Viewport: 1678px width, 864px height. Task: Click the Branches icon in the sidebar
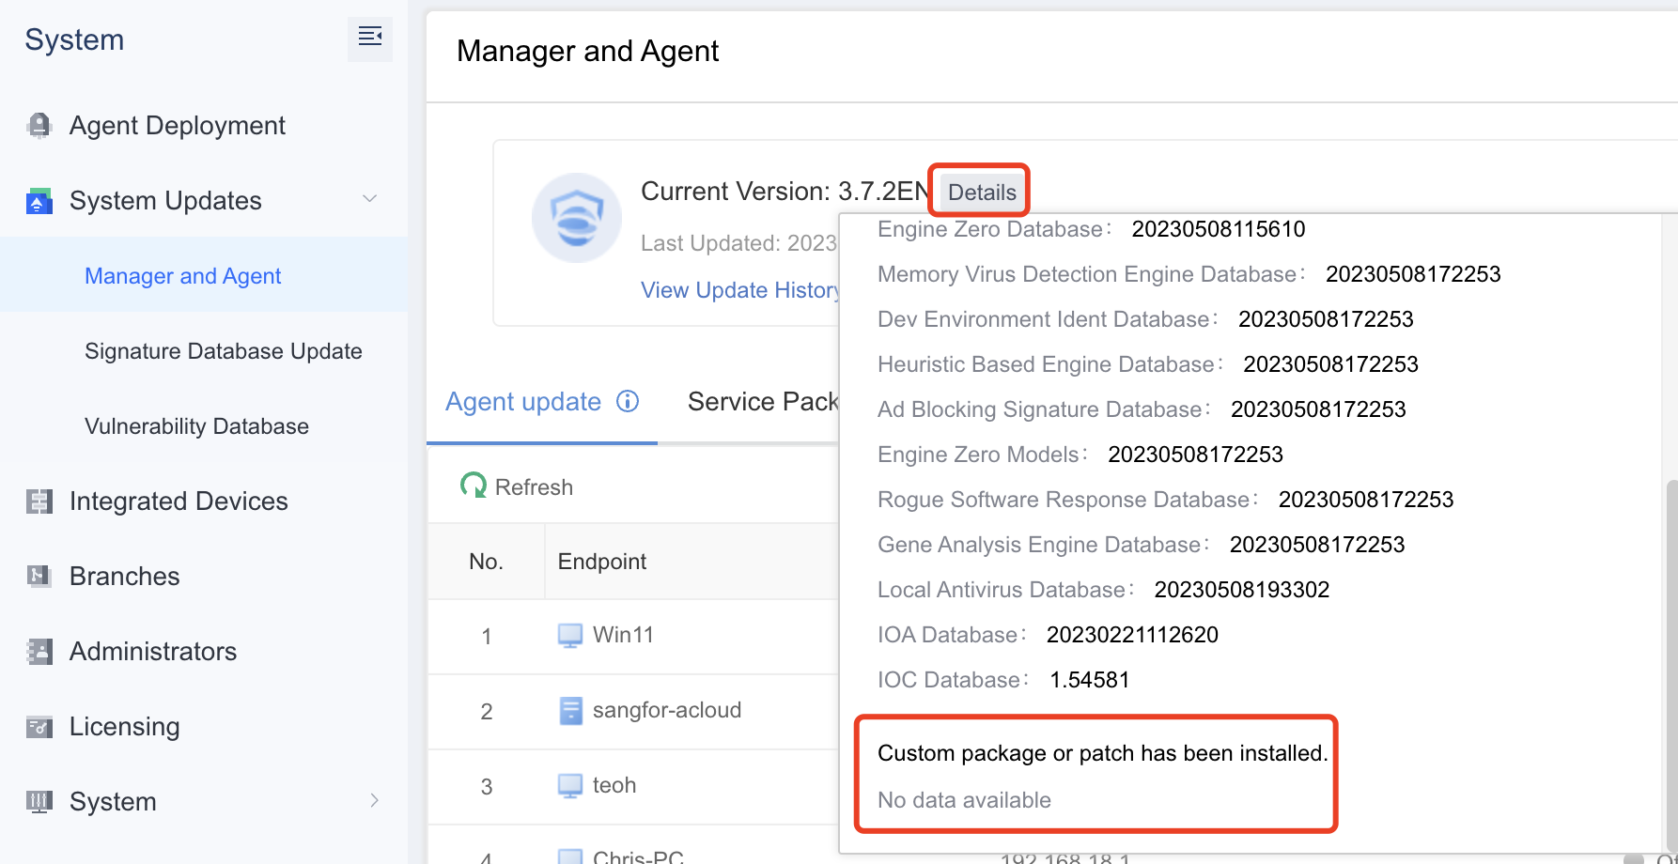tap(39, 577)
